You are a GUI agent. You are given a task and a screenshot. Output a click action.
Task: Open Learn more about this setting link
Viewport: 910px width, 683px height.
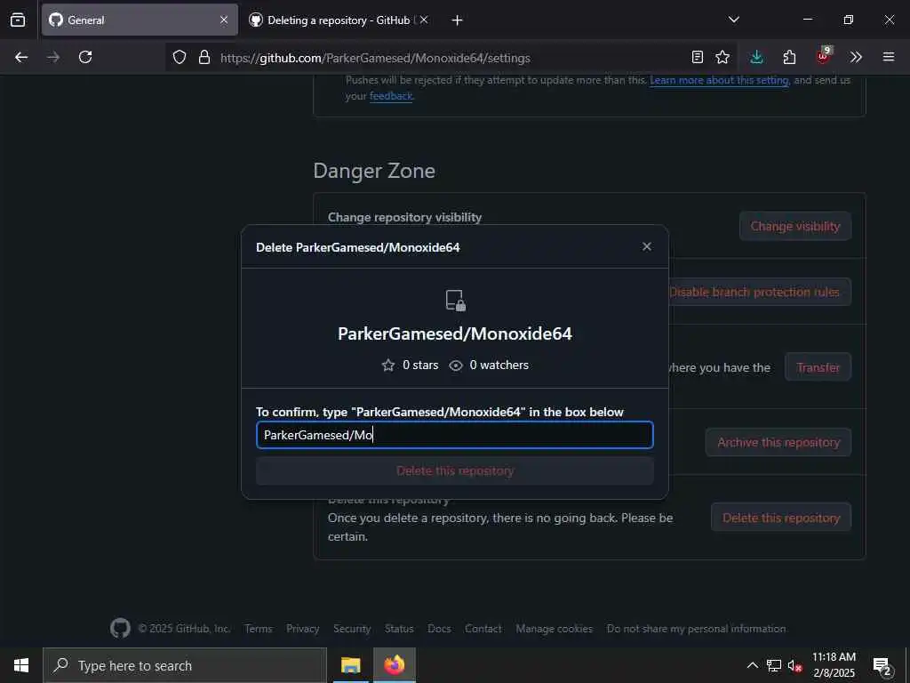point(718,80)
